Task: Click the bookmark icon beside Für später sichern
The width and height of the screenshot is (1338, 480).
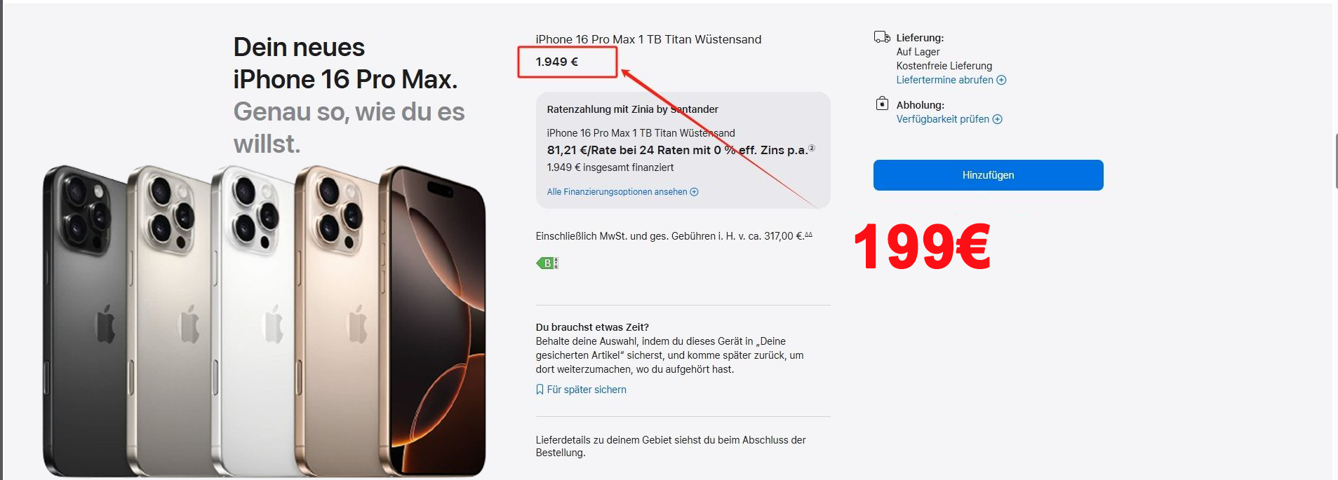Action: tap(540, 390)
